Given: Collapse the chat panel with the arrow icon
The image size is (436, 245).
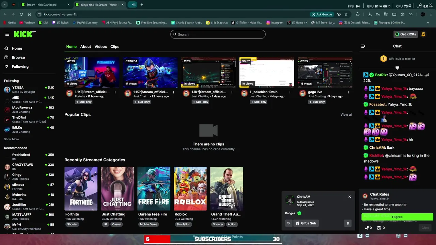Looking at the screenshot, I should [x=363, y=46].
